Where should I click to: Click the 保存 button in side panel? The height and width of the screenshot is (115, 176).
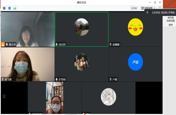pos(170,25)
